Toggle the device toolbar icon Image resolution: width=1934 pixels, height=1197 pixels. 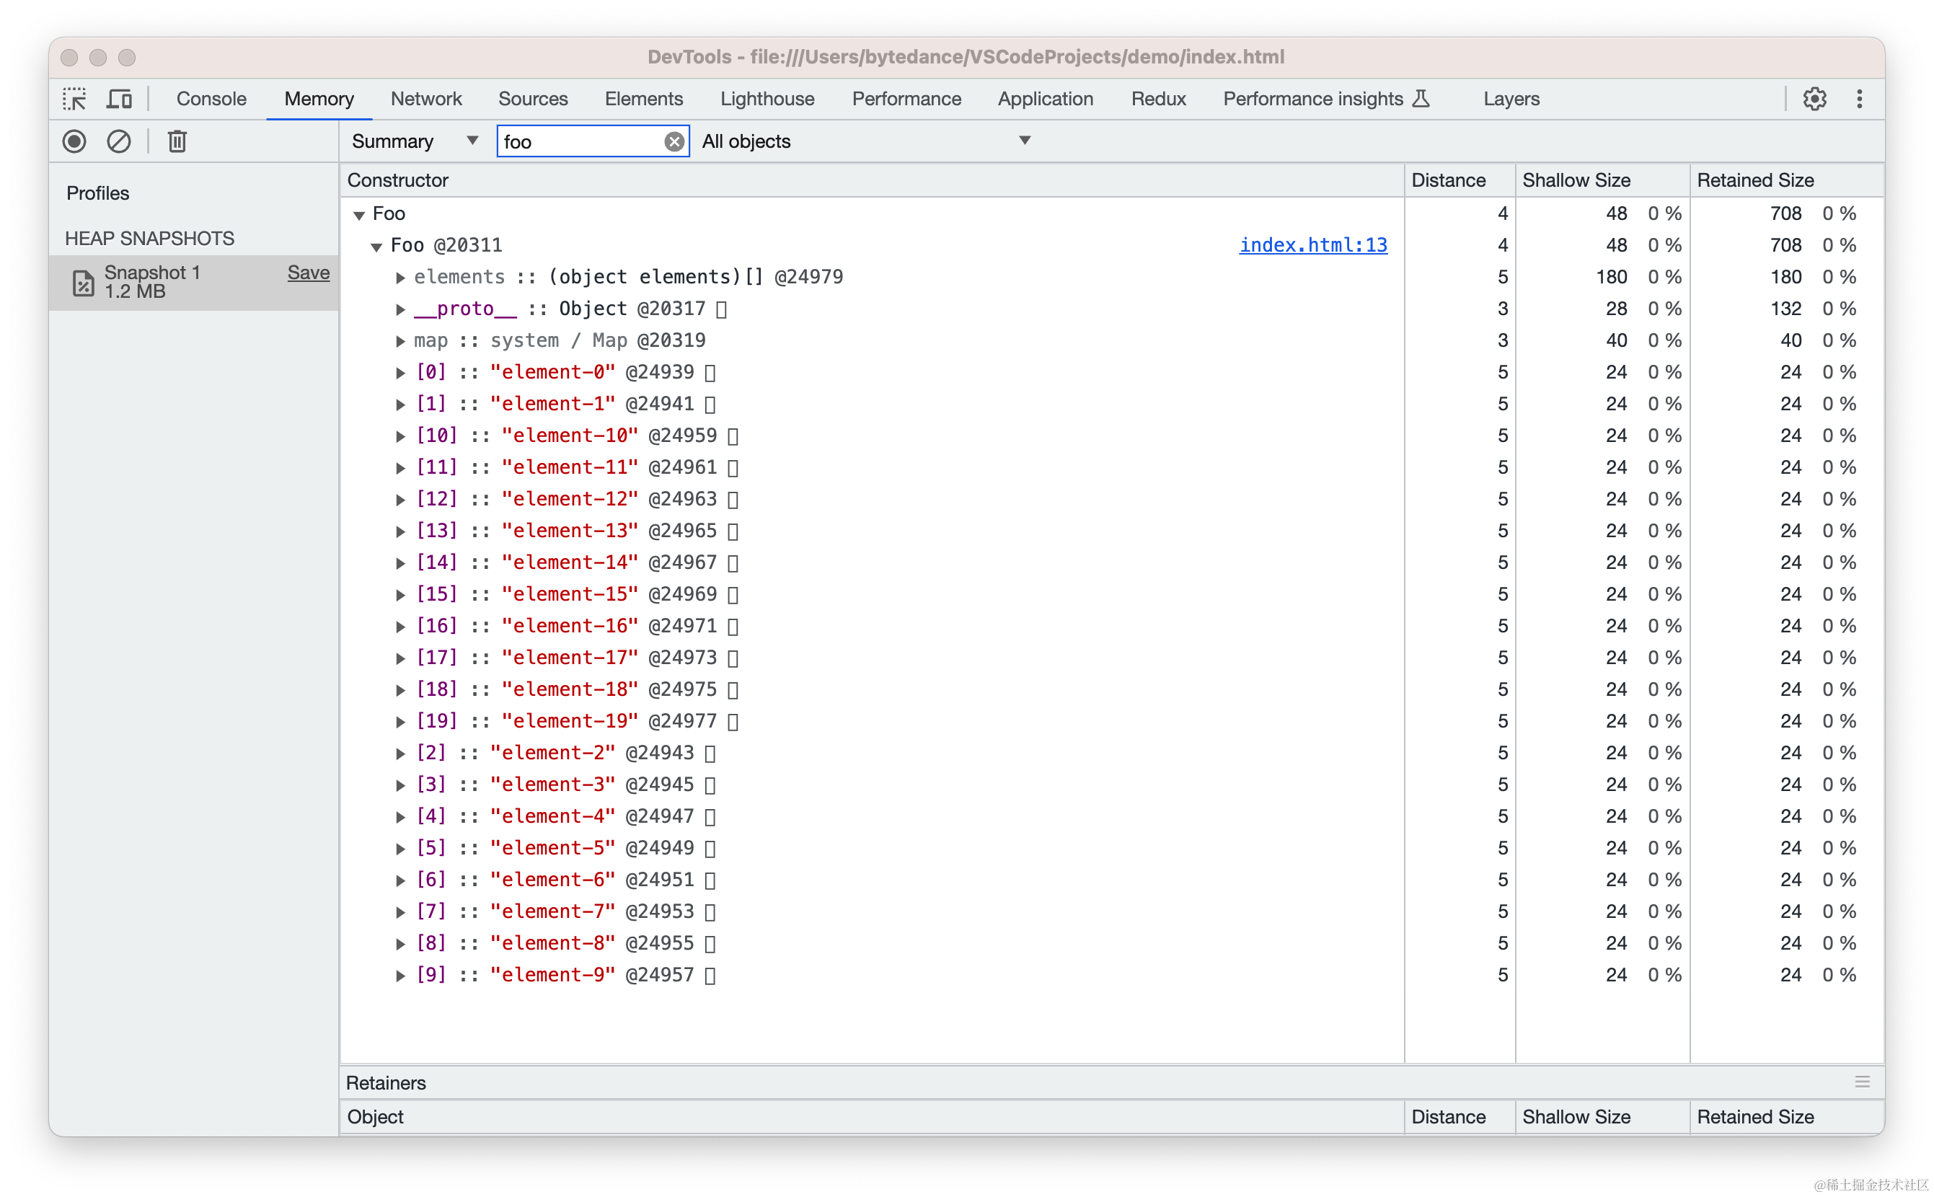coord(120,99)
